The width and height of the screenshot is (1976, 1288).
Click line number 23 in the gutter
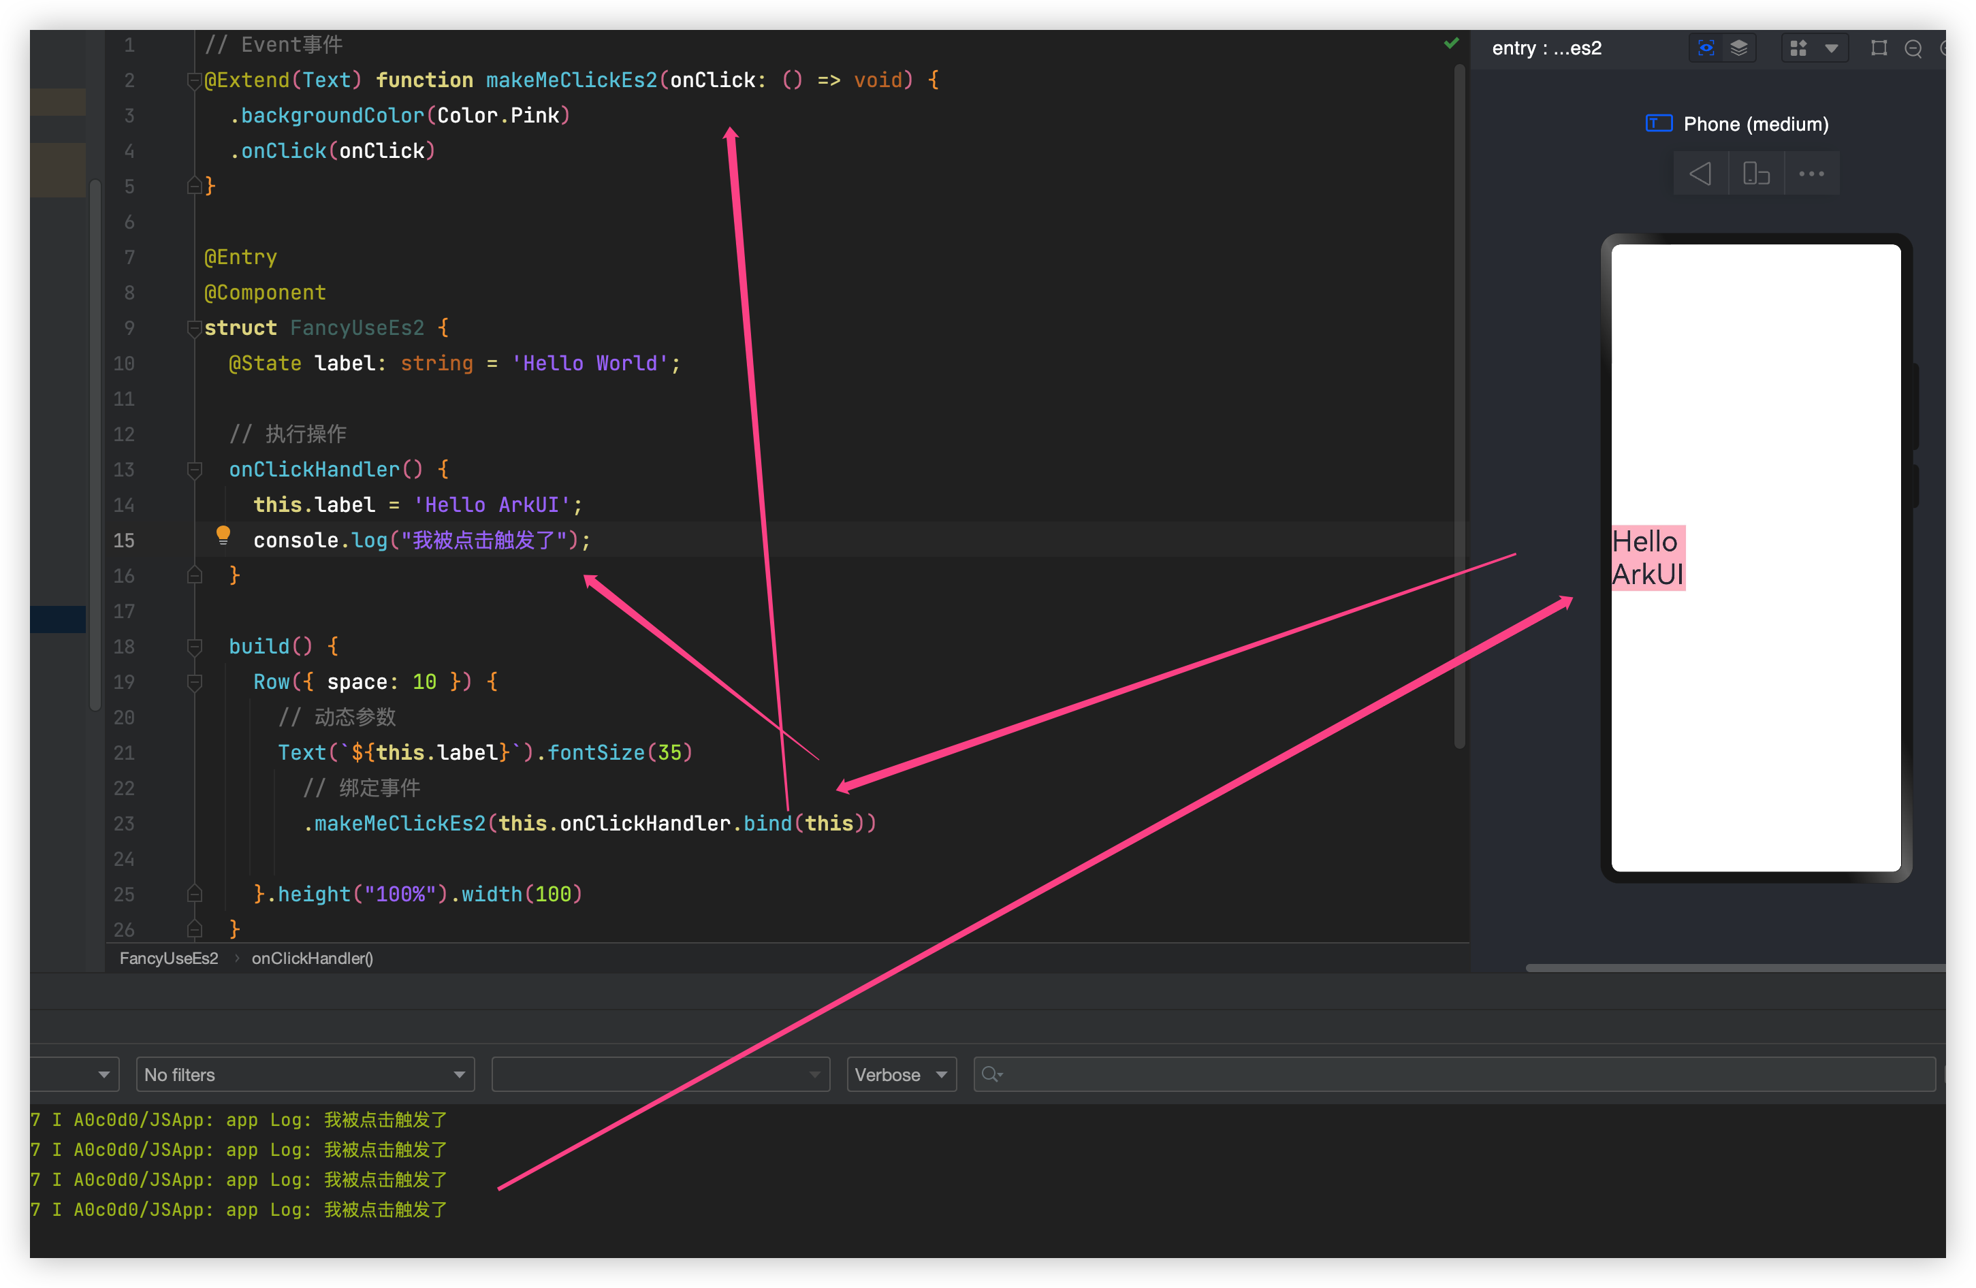click(x=124, y=823)
